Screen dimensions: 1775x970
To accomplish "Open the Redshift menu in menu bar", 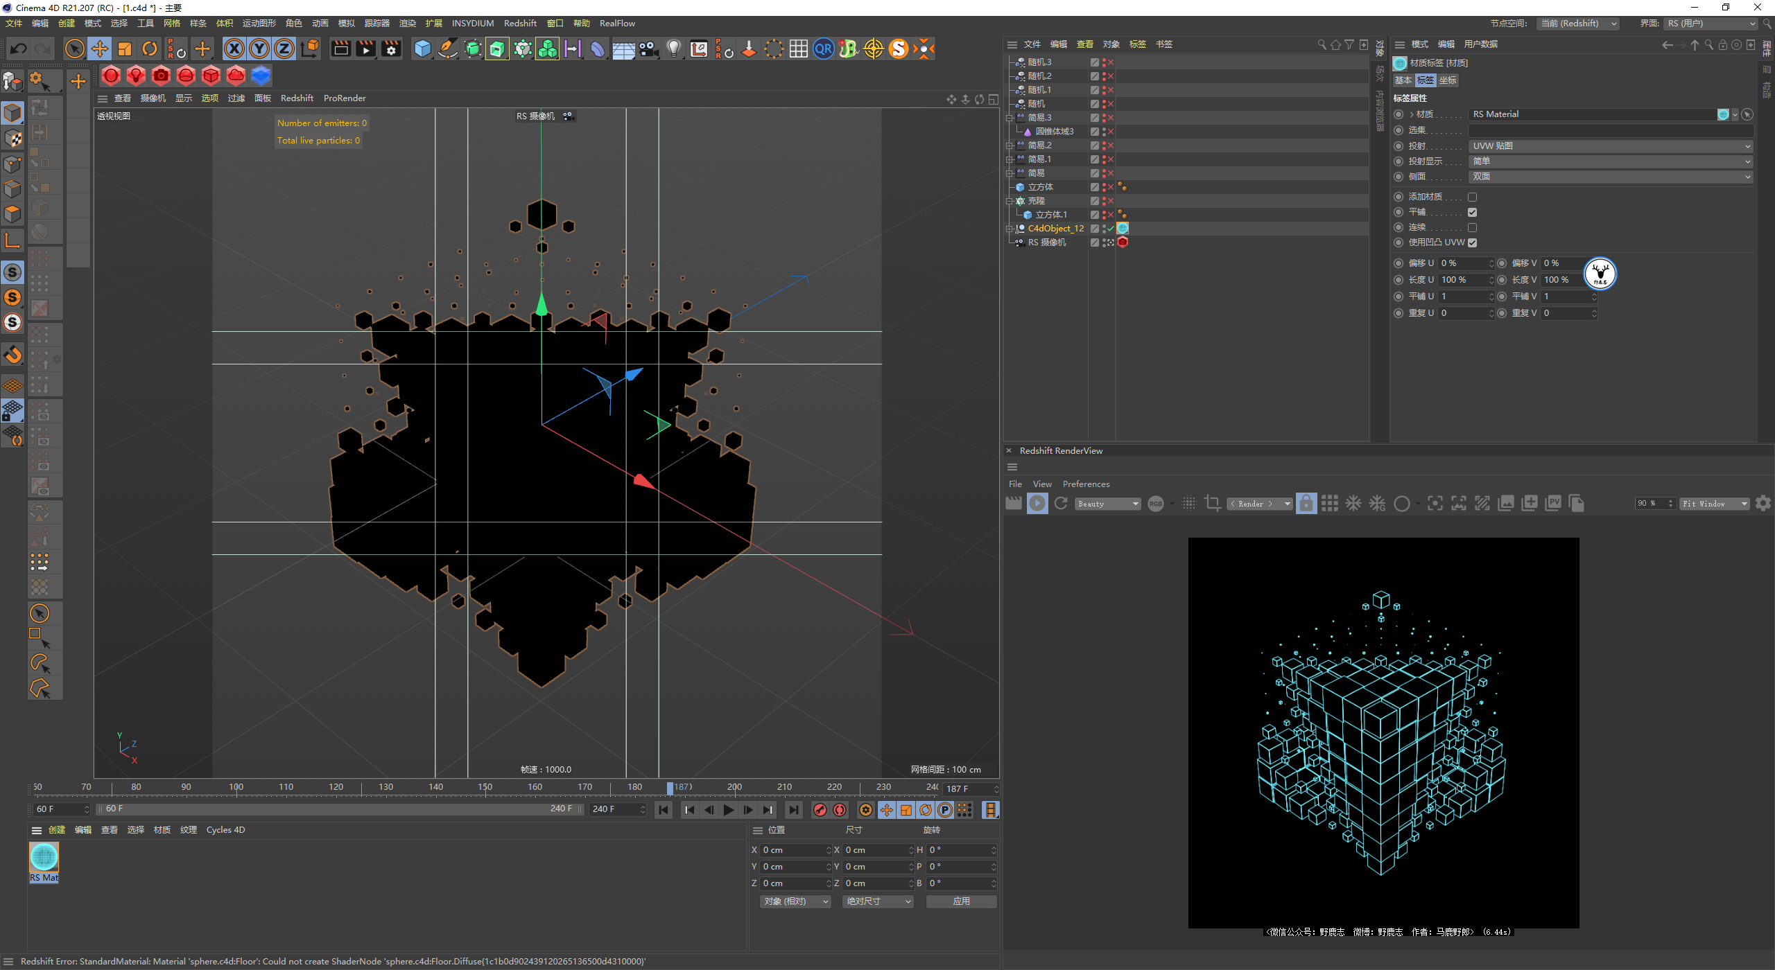I will click(x=520, y=23).
